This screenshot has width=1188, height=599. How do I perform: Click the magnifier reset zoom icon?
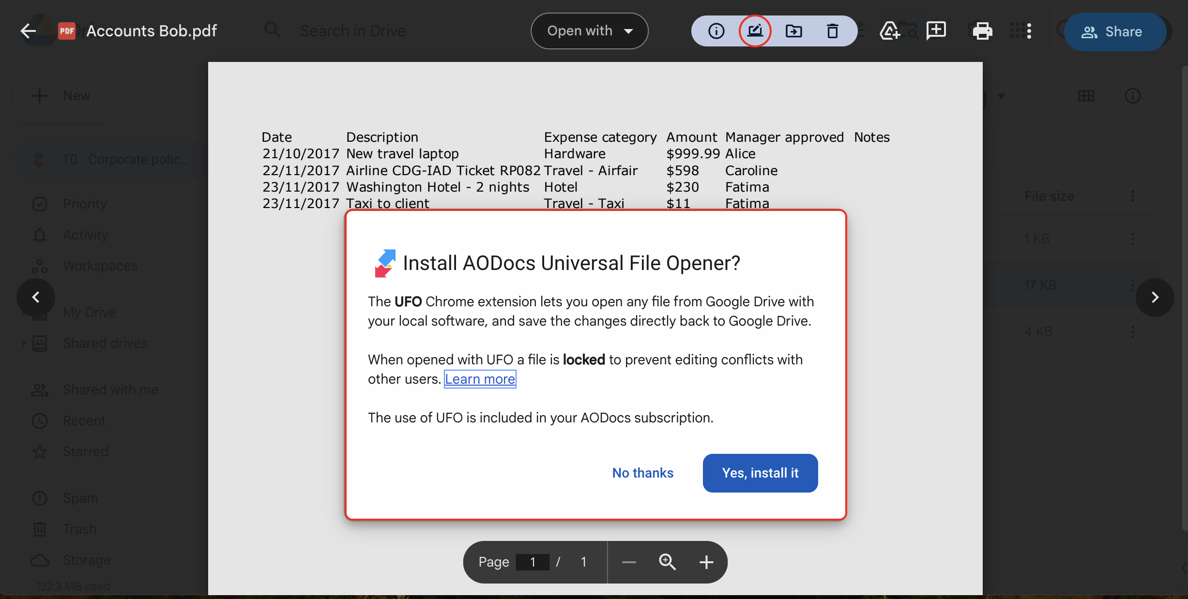667,562
